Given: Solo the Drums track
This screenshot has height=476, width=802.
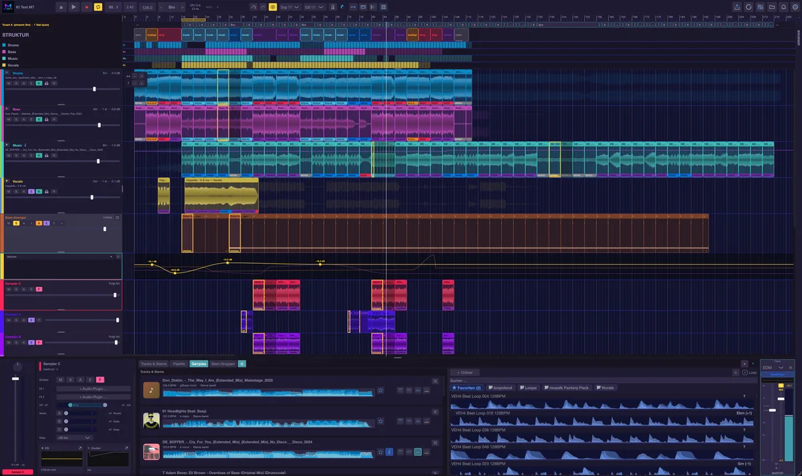Looking at the screenshot, I should (16, 82).
